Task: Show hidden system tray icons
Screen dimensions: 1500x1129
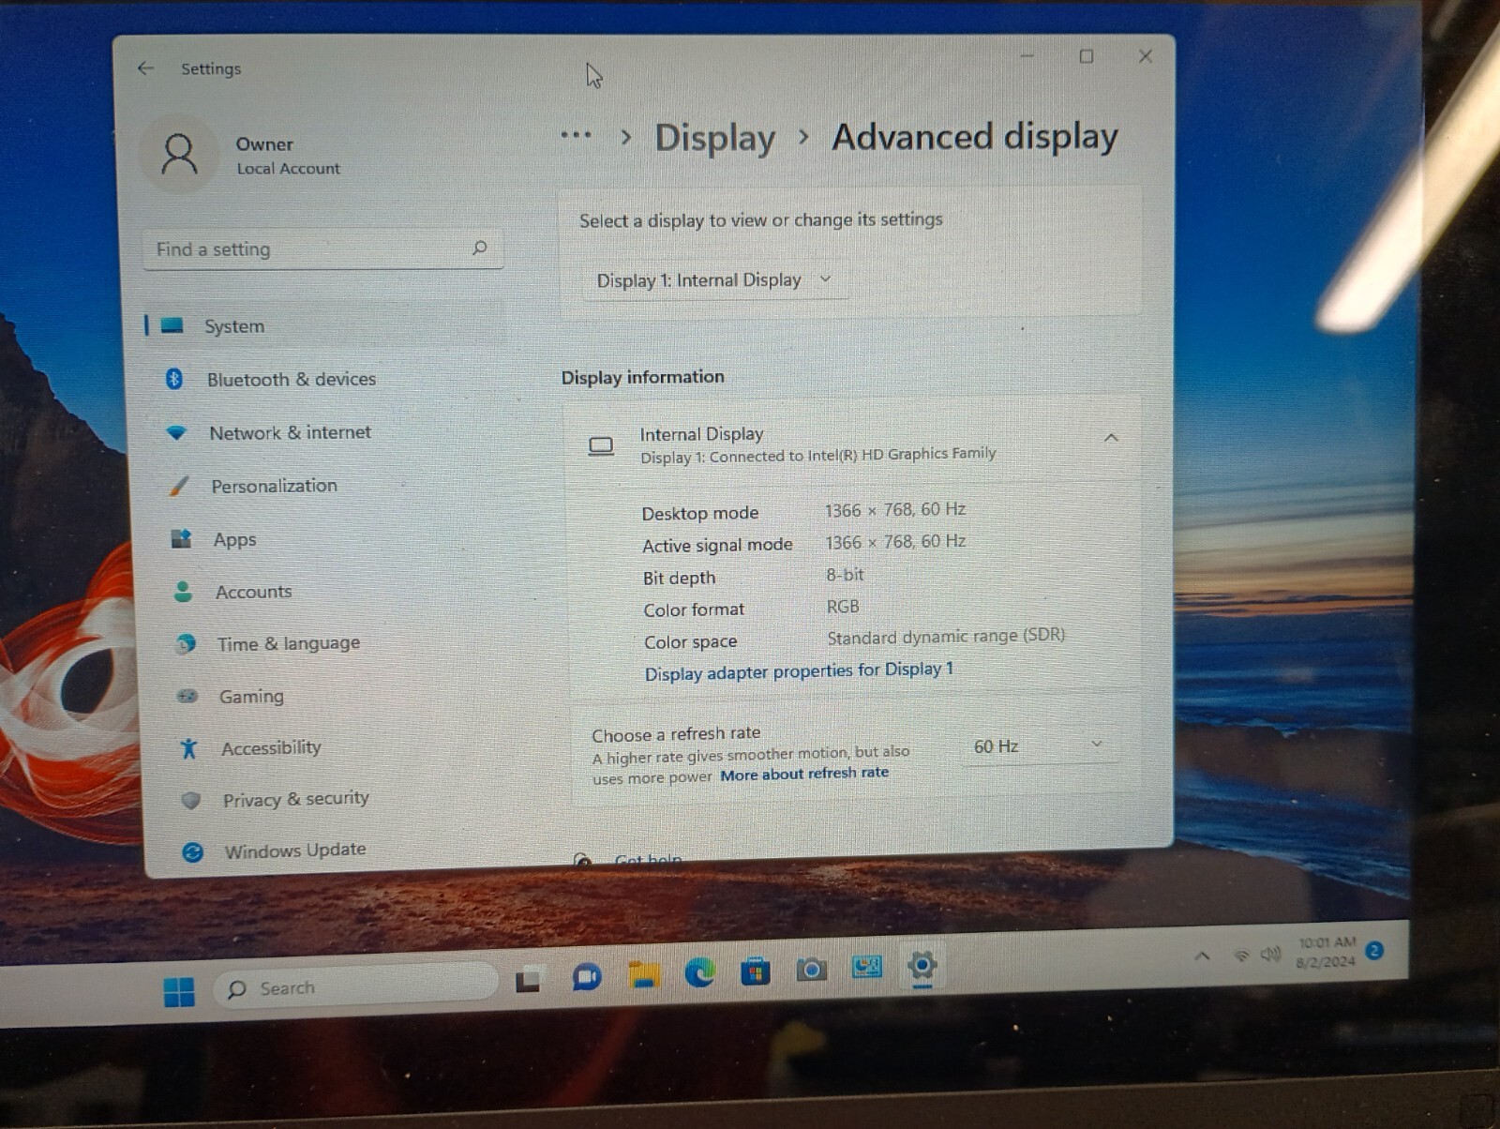Action: [x=1202, y=956]
